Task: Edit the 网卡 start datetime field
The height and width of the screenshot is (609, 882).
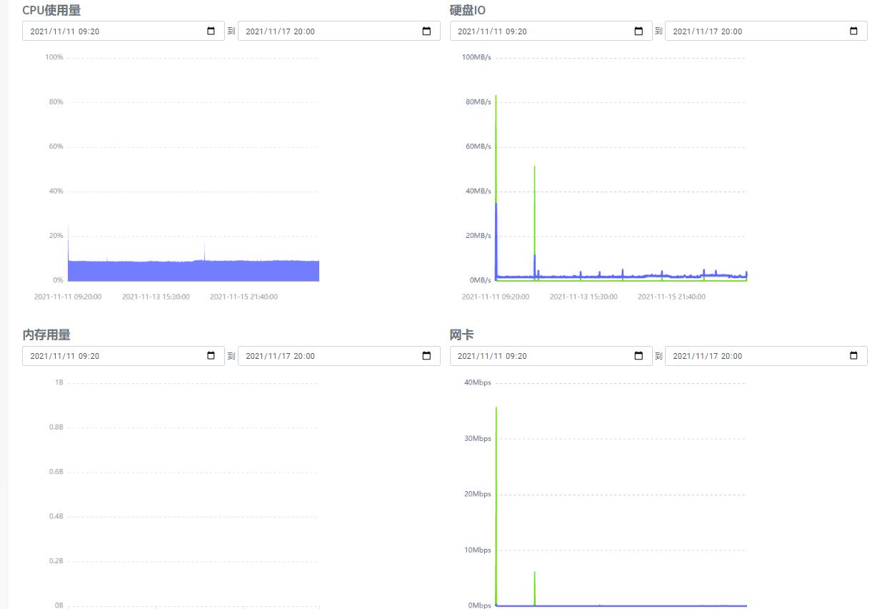Action: 551,356
